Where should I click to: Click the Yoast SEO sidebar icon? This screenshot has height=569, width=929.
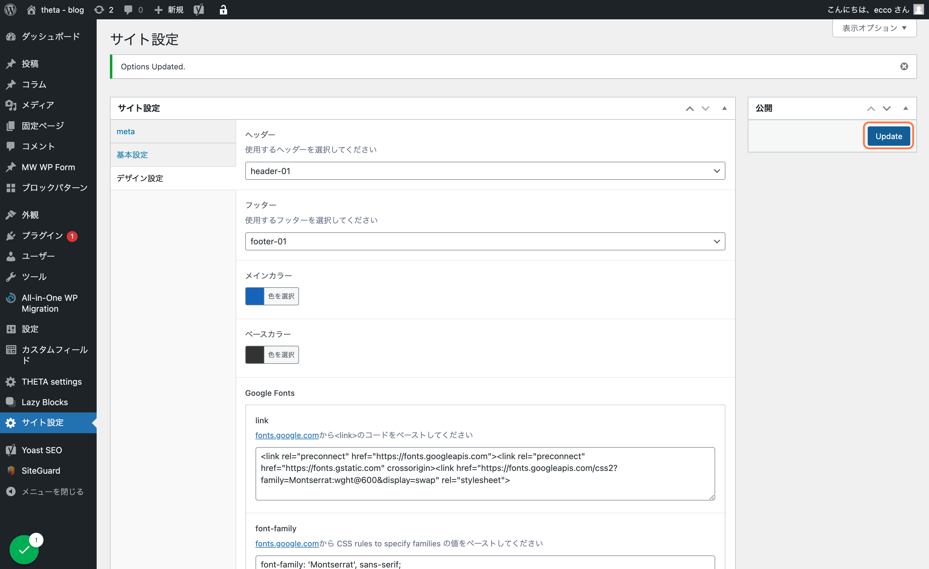11,450
